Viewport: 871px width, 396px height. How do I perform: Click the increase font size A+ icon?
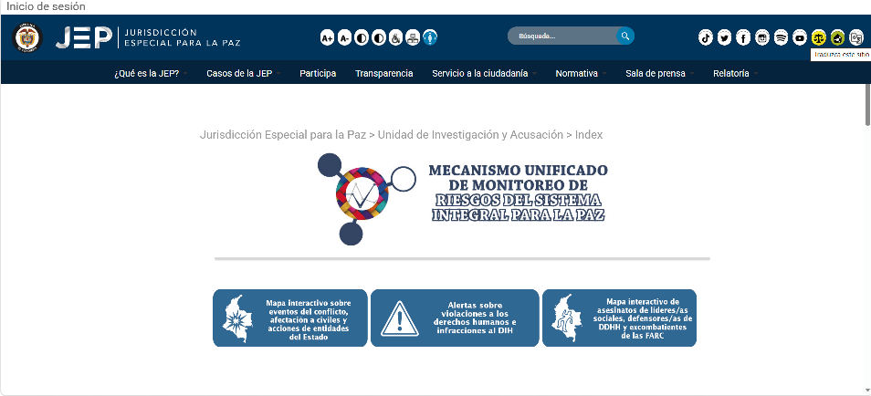pos(328,37)
